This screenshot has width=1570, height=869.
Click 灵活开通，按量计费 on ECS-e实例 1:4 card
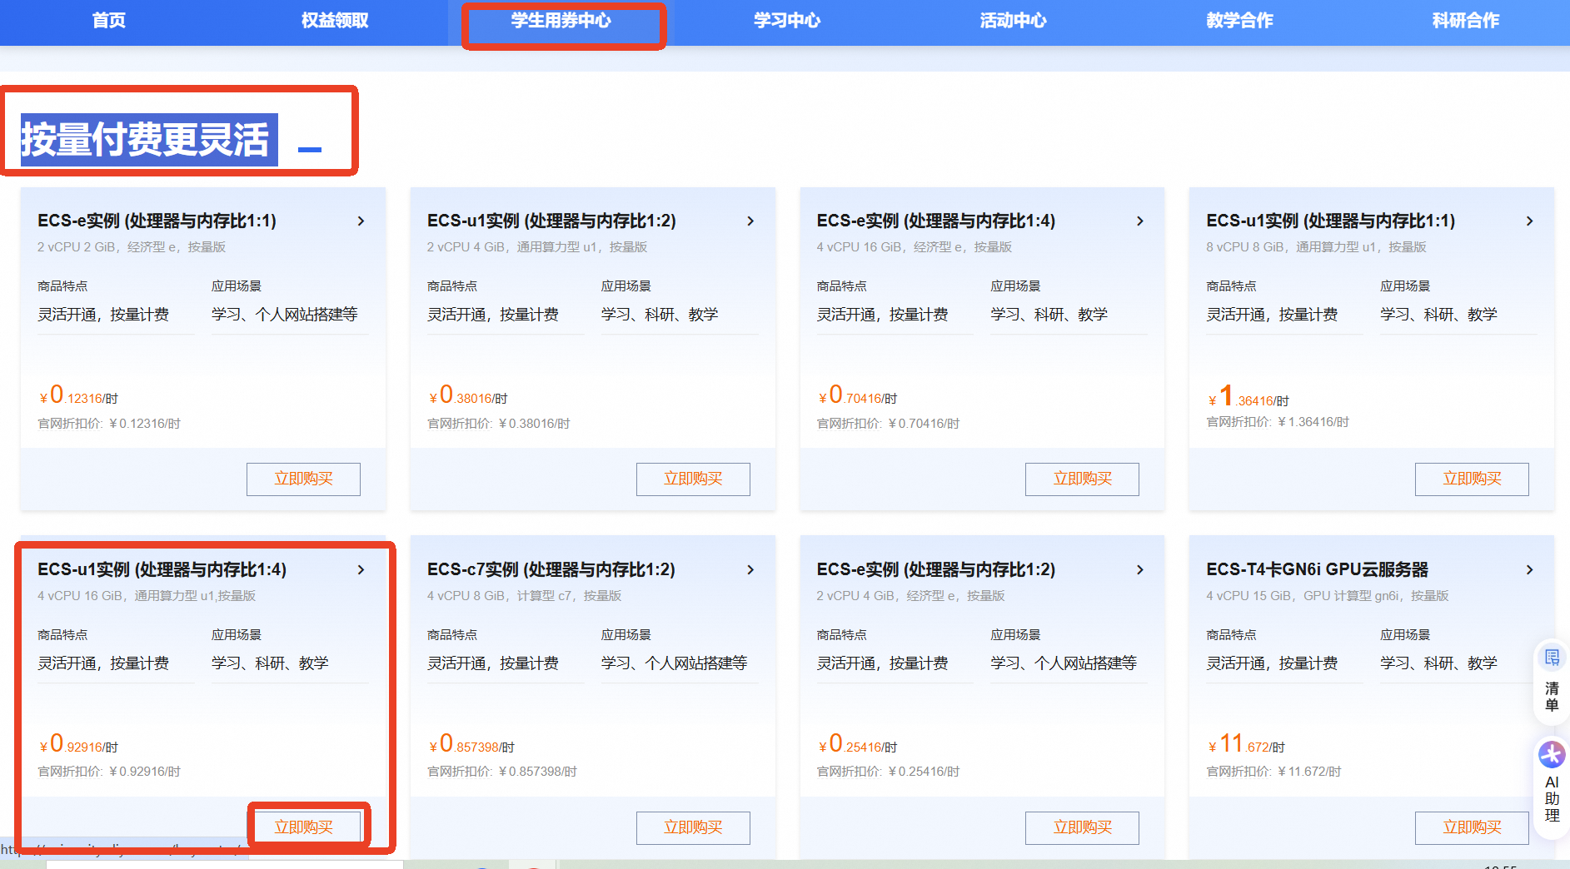[883, 315]
